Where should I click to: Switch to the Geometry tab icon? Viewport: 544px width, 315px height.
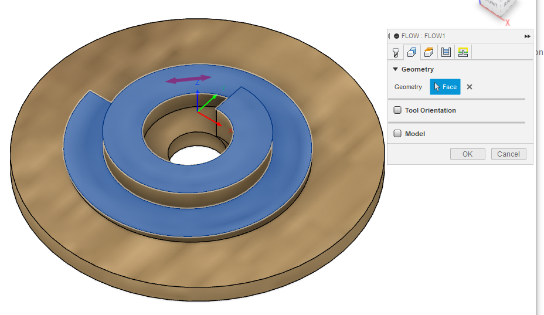[412, 52]
